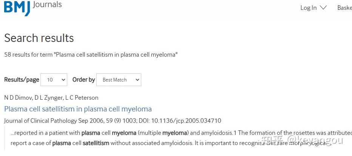The width and height of the screenshot is (352, 156).
Task: Open the Results/page dropdown
Action: tap(54, 80)
